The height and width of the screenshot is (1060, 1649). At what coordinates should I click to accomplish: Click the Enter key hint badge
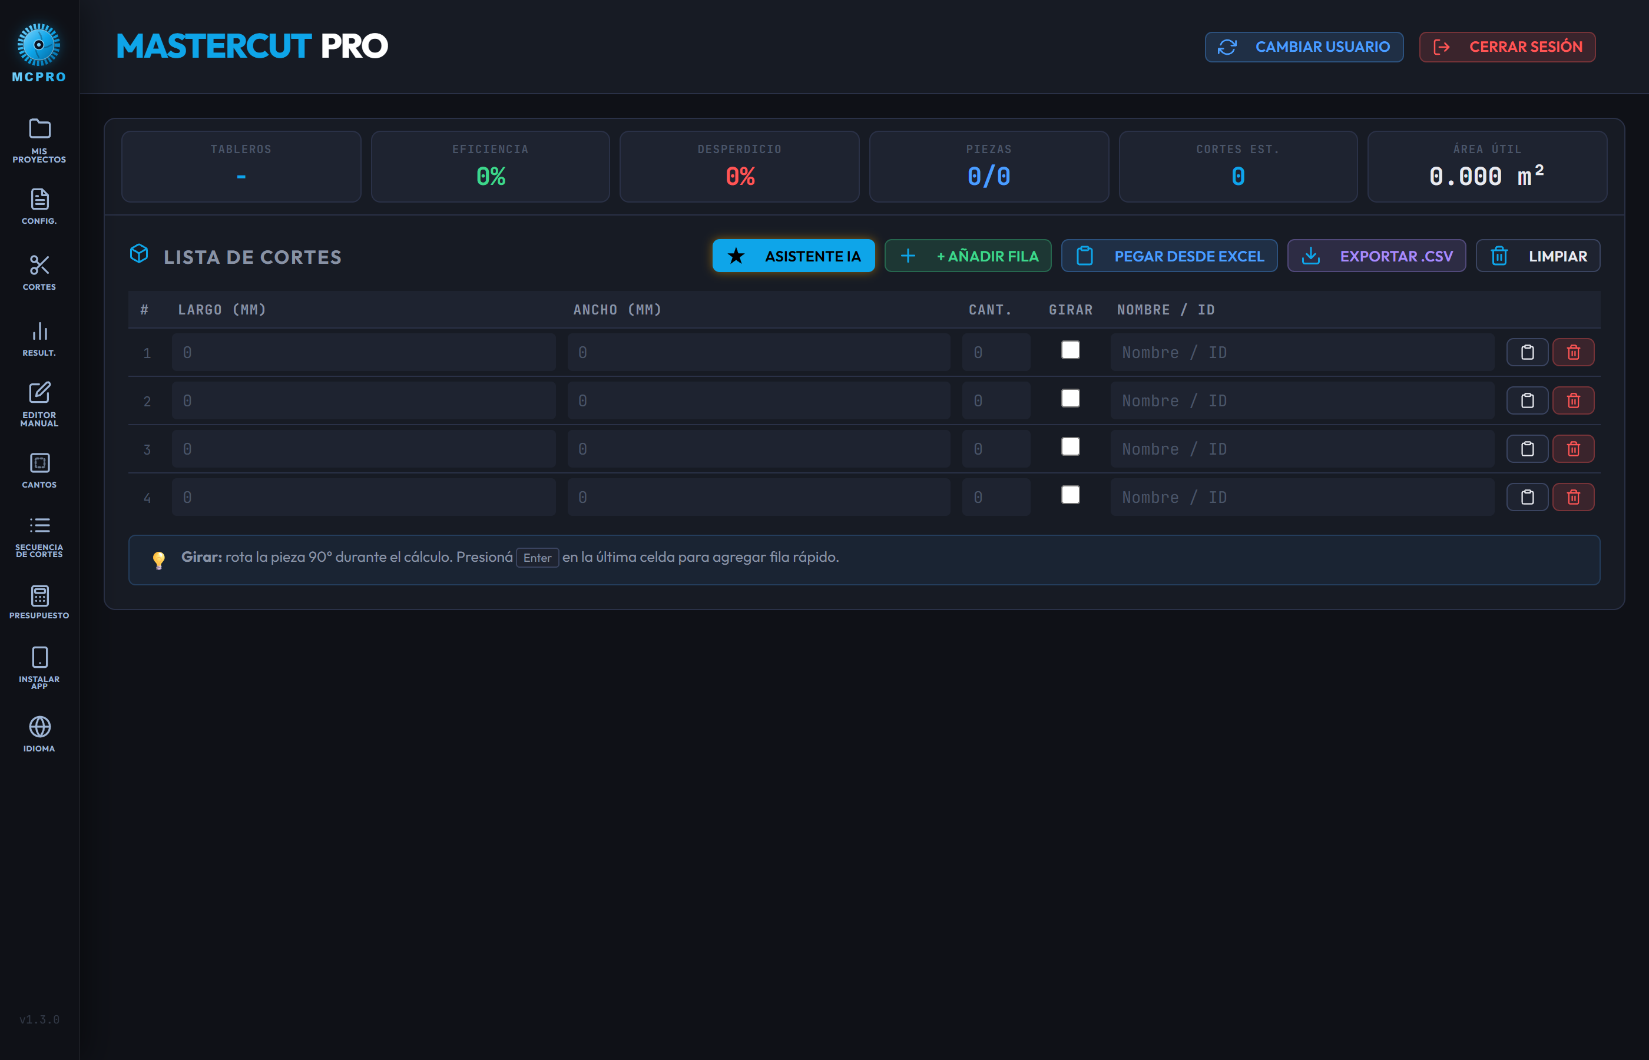pos(538,558)
